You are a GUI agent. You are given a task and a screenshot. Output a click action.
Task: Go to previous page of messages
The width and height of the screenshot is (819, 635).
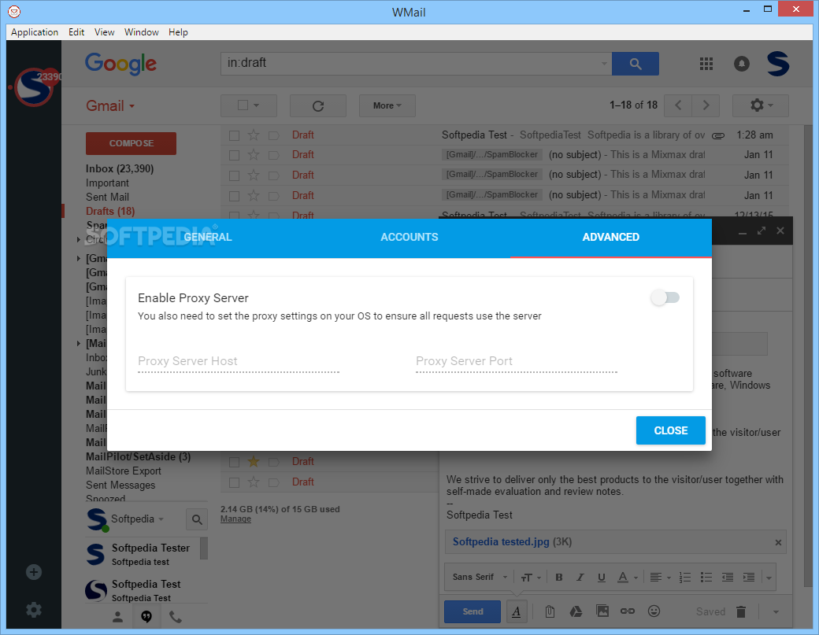click(678, 105)
